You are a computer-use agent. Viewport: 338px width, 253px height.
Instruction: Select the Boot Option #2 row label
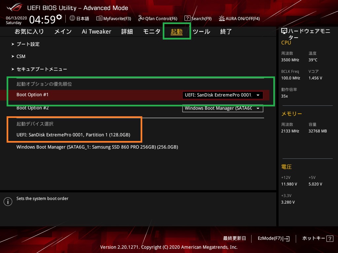(33, 108)
